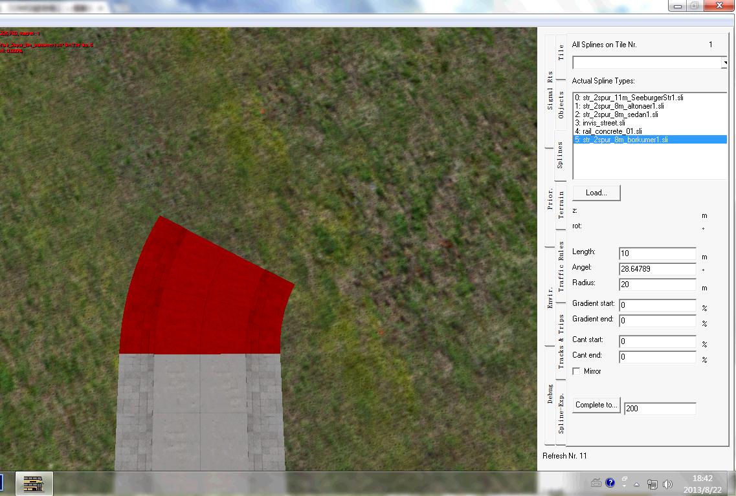
Task: Open the Terrain tab
Action: (561, 204)
